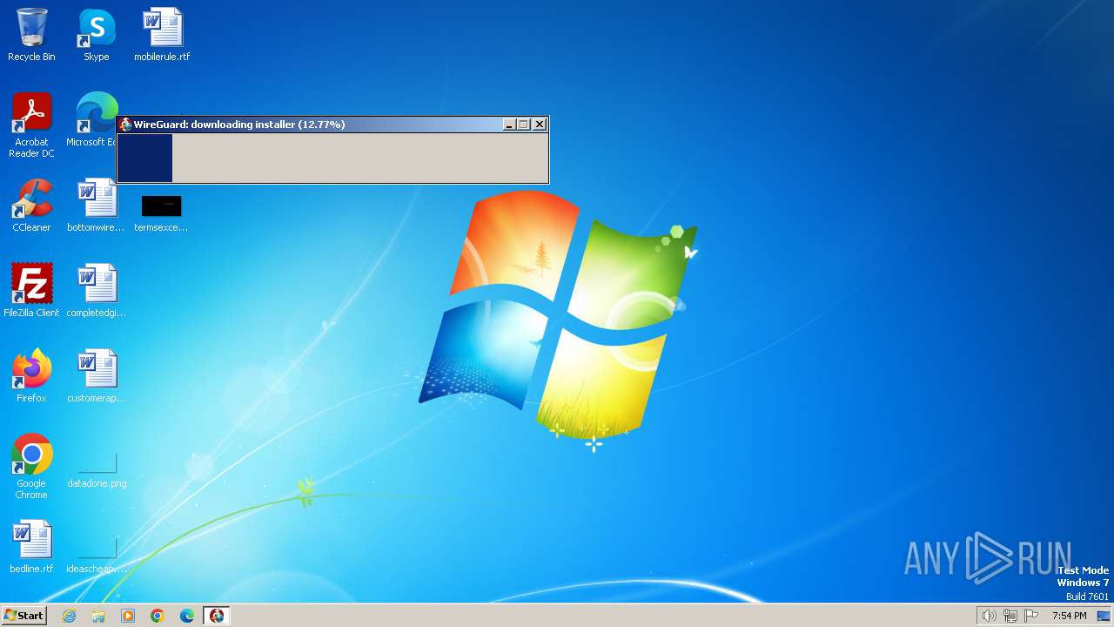Select the Microsoft Edge desktop shortcut
Image resolution: width=1114 pixels, height=627 pixels.
click(x=96, y=120)
